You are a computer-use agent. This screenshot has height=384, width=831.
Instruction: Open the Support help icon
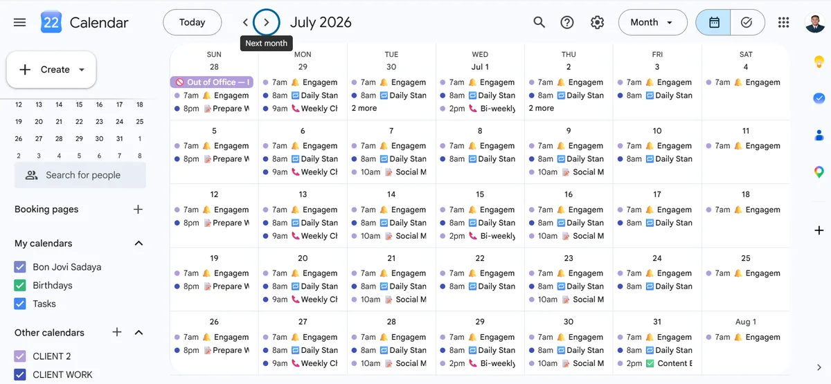point(567,22)
